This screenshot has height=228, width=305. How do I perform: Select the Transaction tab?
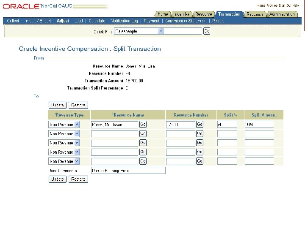(x=229, y=14)
